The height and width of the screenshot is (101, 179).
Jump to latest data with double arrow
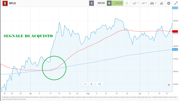coord(169,85)
